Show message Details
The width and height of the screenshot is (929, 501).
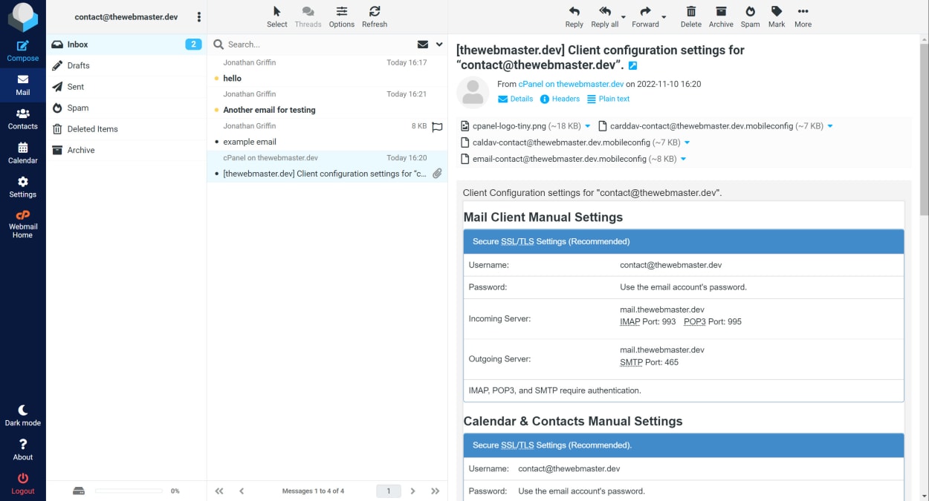click(x=515, y=99)
